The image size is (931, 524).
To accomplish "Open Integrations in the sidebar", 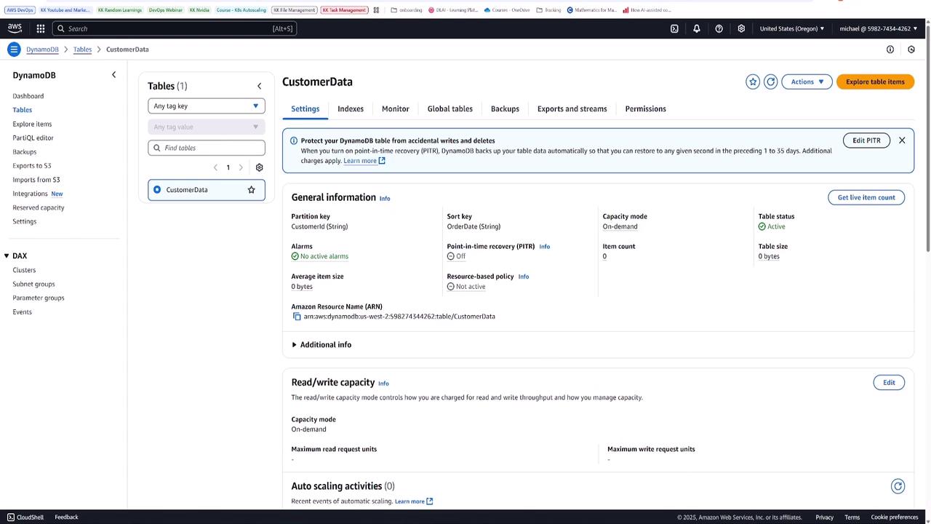I will 30,194.
